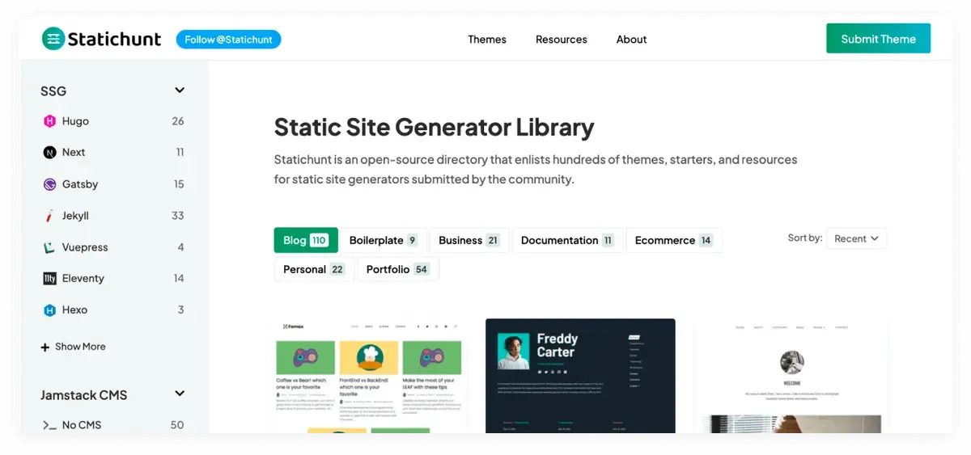Click the Jamstack CMS section heading
The height and width of the screenshot is (455, 971).
84,395
